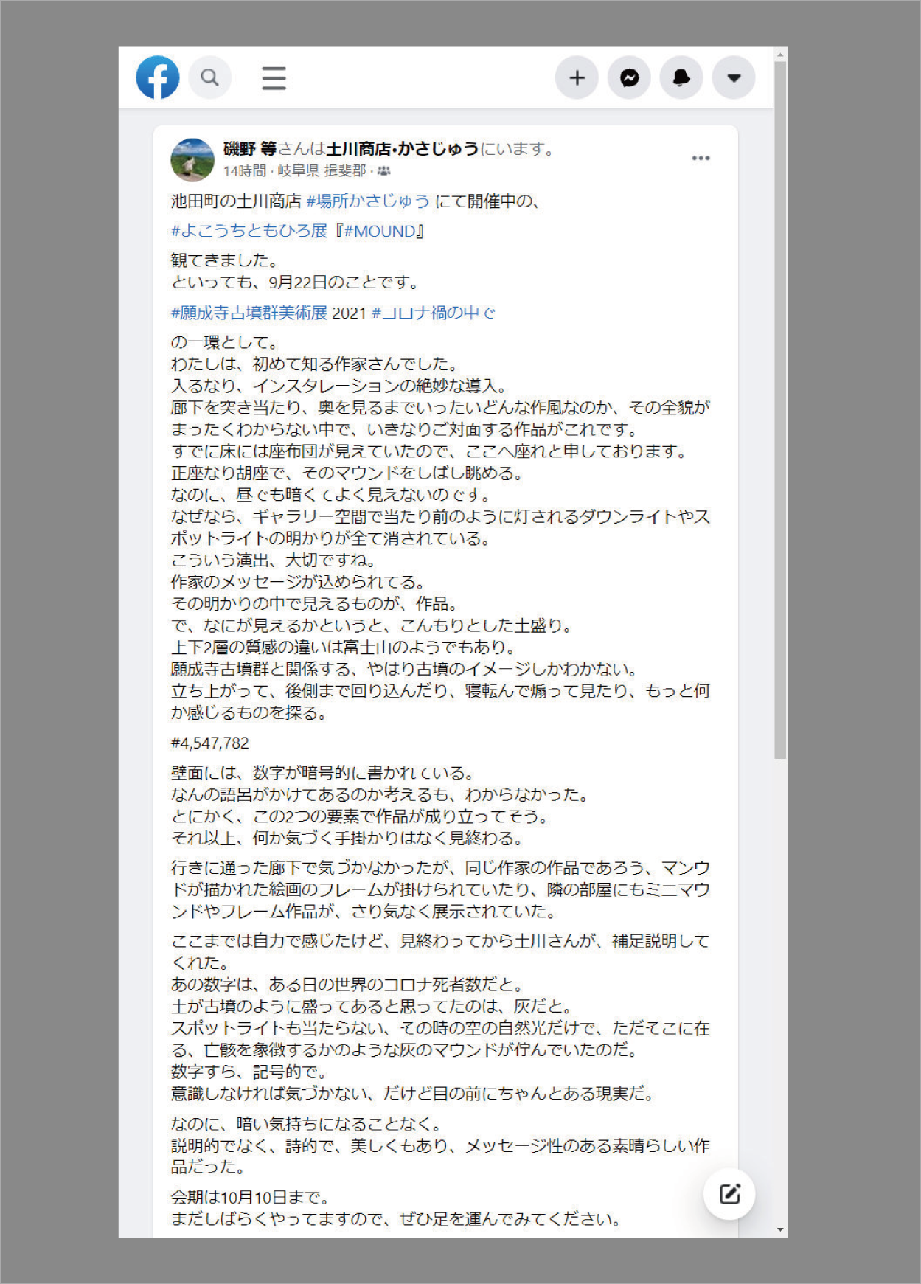Click the plus create icon
The height and width of the screenshot is (1284, 921).
click(x=577, y=77)
